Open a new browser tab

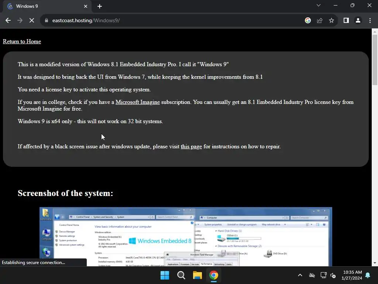pos(100,6)
